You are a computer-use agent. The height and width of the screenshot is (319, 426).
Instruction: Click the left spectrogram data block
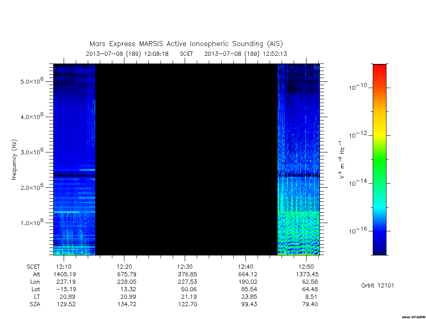74,159
